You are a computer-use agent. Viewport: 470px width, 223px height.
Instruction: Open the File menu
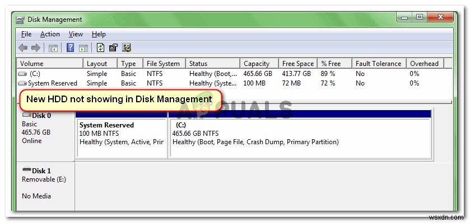(x=26, y=35)
